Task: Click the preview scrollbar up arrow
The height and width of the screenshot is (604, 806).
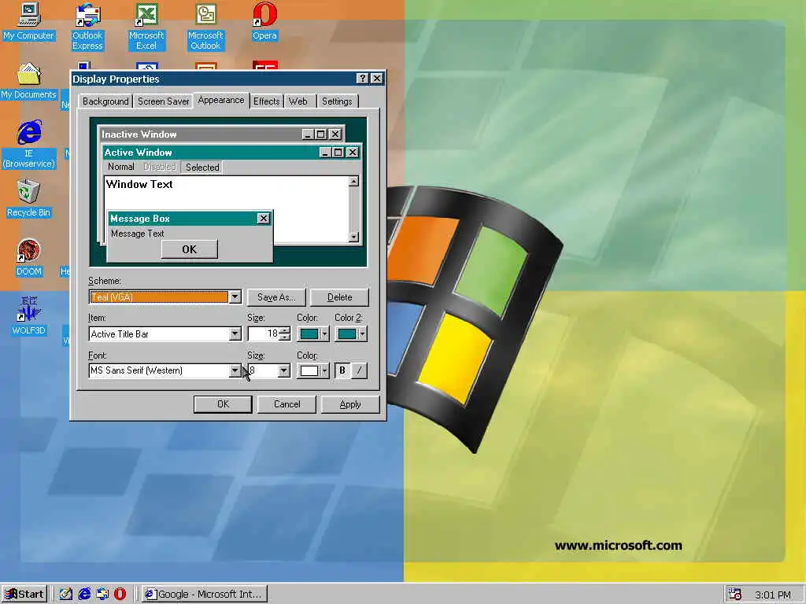Action: 353,182
